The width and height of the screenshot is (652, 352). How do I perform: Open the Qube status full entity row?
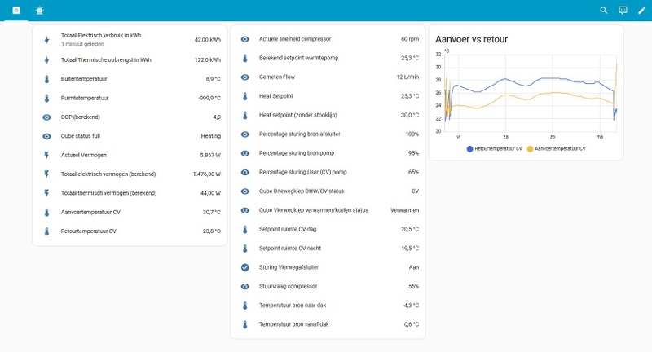point(130,136)
